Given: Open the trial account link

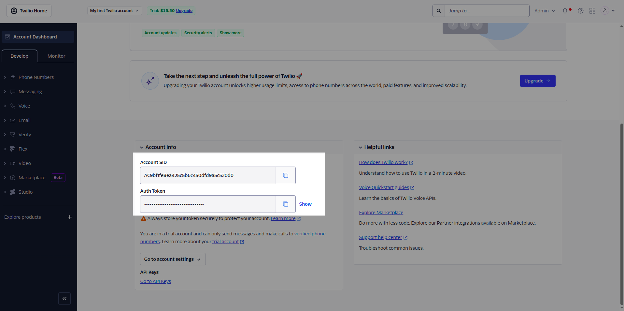Looking at the screenshot, I should coord(228,242).
